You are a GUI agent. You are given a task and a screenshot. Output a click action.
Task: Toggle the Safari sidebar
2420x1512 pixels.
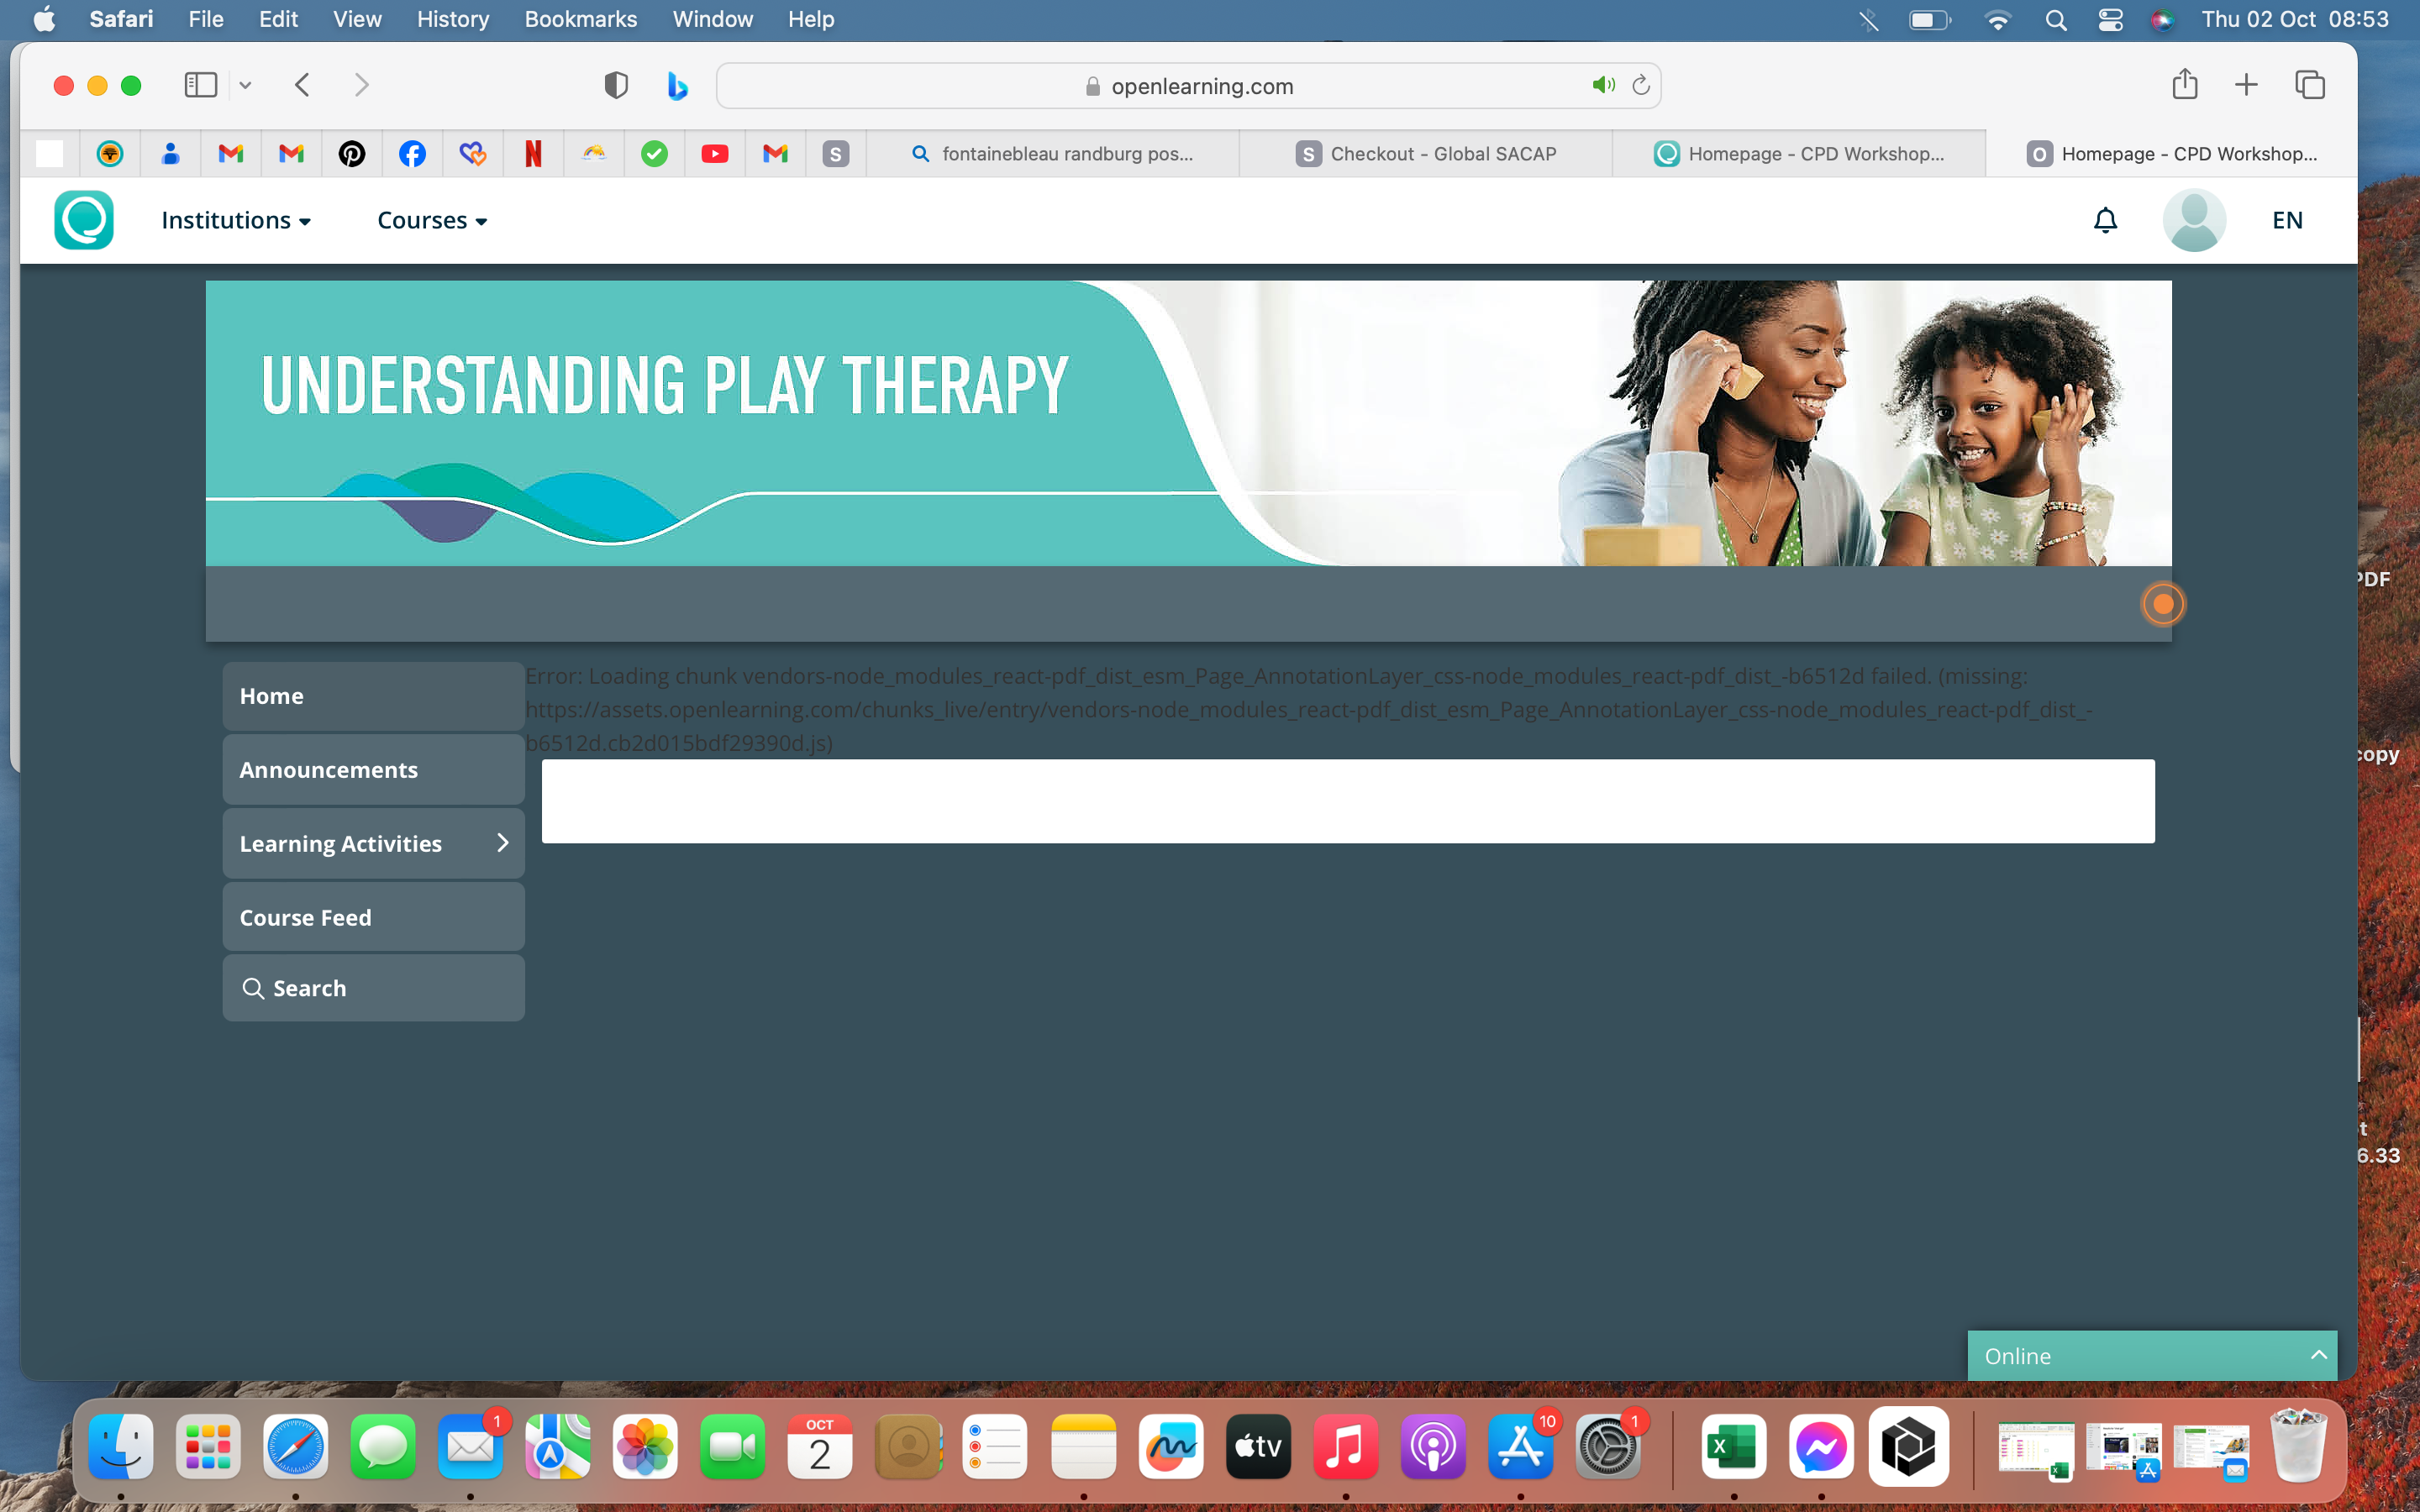tap(200, 85)
